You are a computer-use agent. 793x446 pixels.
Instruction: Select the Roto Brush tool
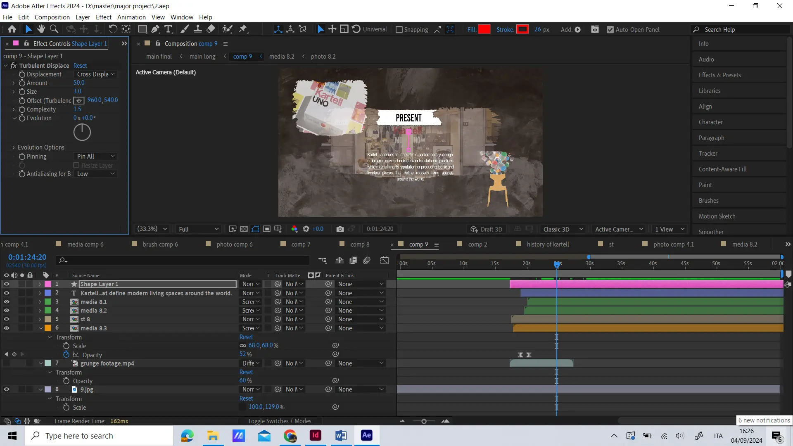click(227, 29)
